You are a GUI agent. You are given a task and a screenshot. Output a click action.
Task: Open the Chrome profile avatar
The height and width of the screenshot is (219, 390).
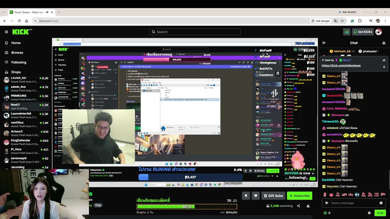click(378, 21)
